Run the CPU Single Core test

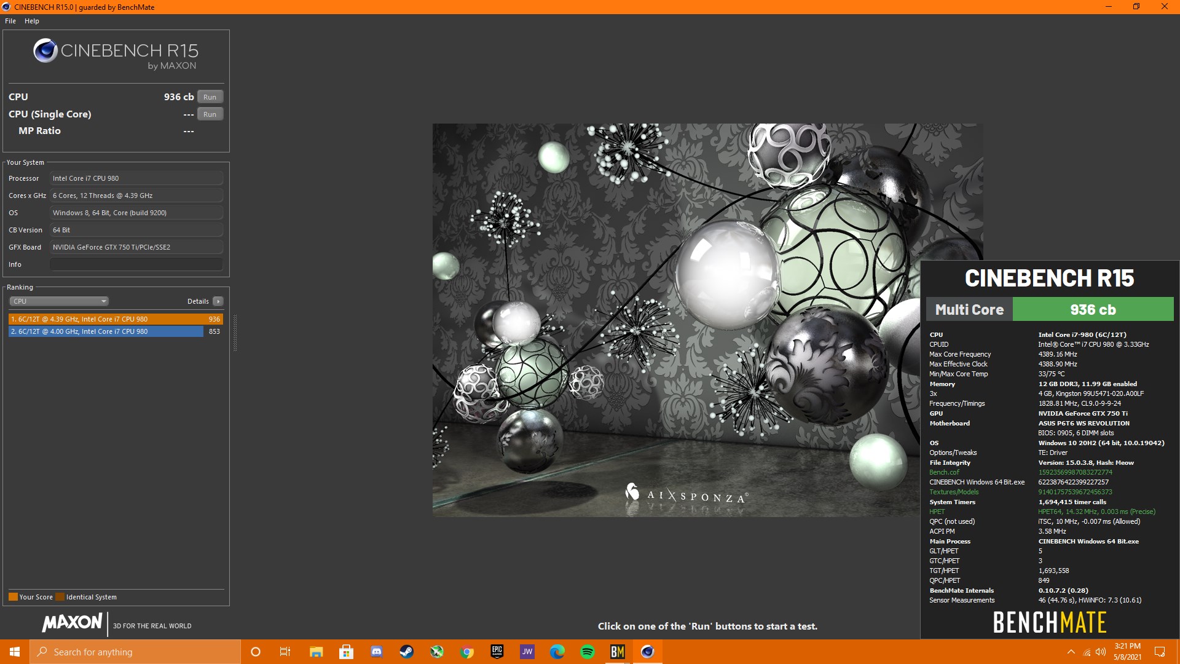pyautogui.click(x=210, y=114)
